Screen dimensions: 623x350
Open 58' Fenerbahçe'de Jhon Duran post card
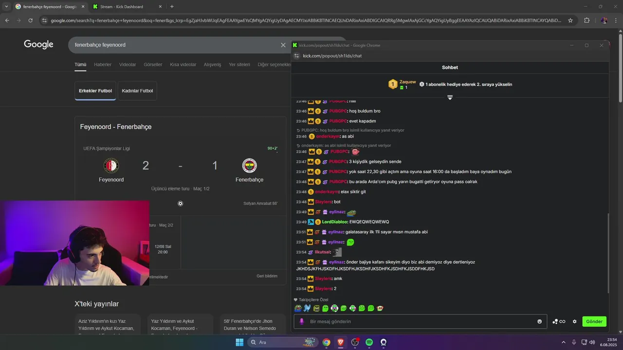click(x=253, y=324)
